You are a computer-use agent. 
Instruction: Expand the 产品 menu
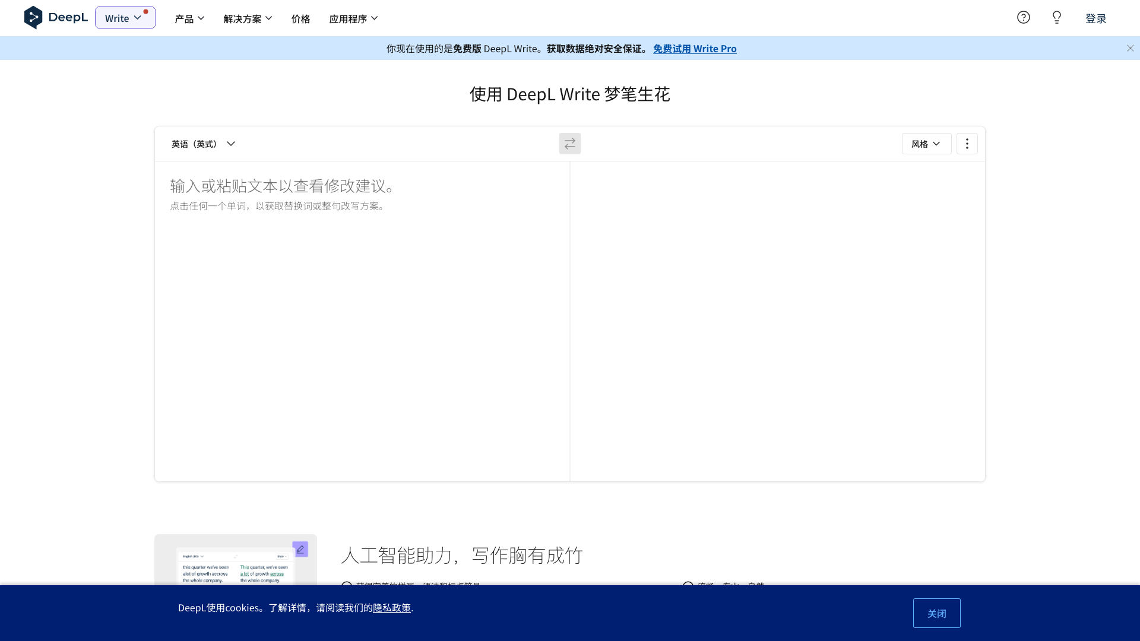(x=189, y=18)
